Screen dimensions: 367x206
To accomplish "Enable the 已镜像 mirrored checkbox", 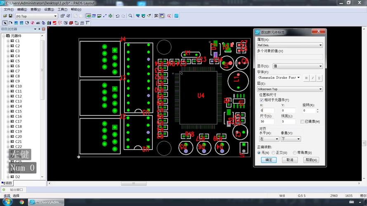I will [302, 122].
